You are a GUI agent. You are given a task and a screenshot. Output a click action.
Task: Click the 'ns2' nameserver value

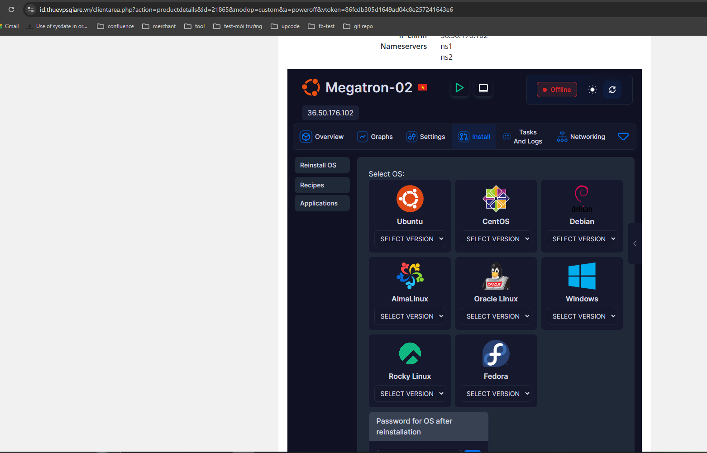pyautogui.click(x=447, y=57)
